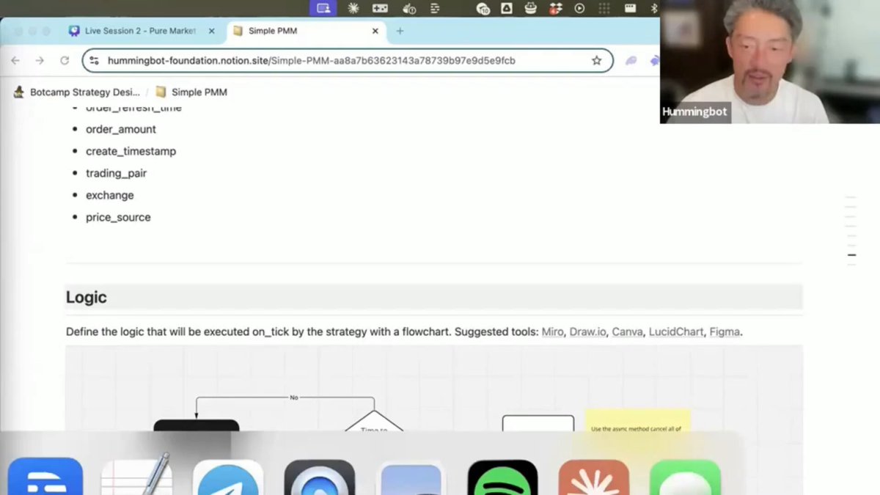
Task: Select the Simple PMM browser tab
Action: click(306, 31)
